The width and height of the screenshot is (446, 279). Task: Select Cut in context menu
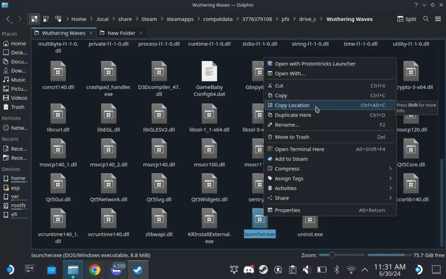[330, 86]
